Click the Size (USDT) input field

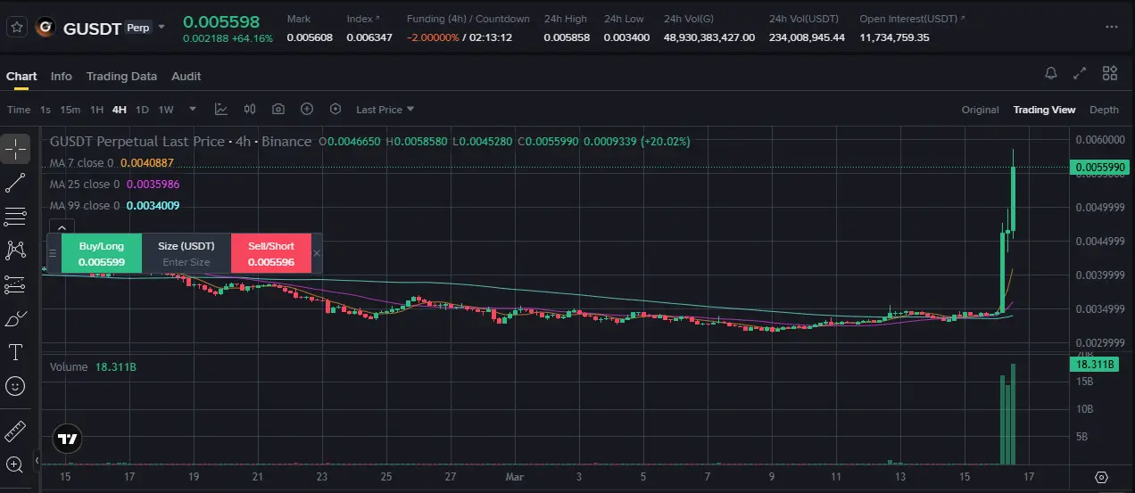click(x=186, y=262)
